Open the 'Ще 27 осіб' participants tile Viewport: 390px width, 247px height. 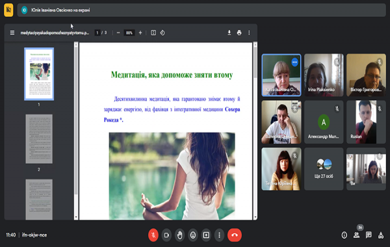pos(324,169)
